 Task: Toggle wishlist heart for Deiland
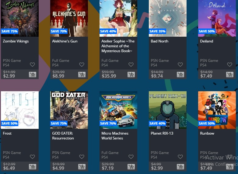(x=229, y=65)
